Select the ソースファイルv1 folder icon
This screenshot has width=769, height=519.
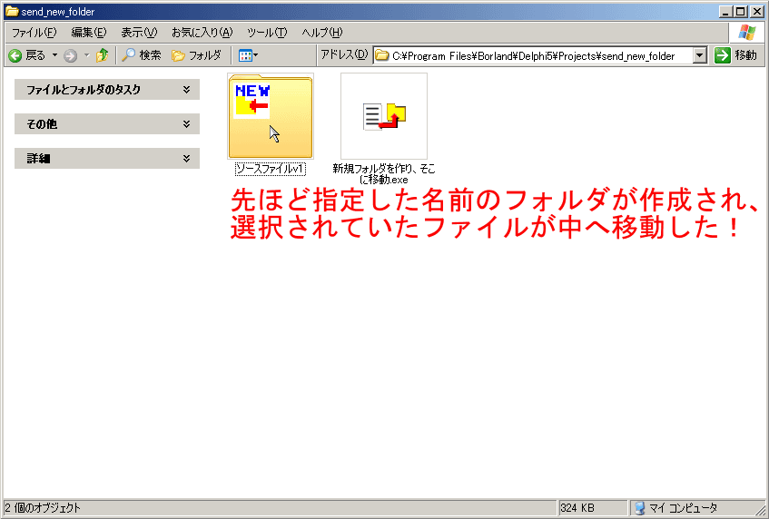270,115
